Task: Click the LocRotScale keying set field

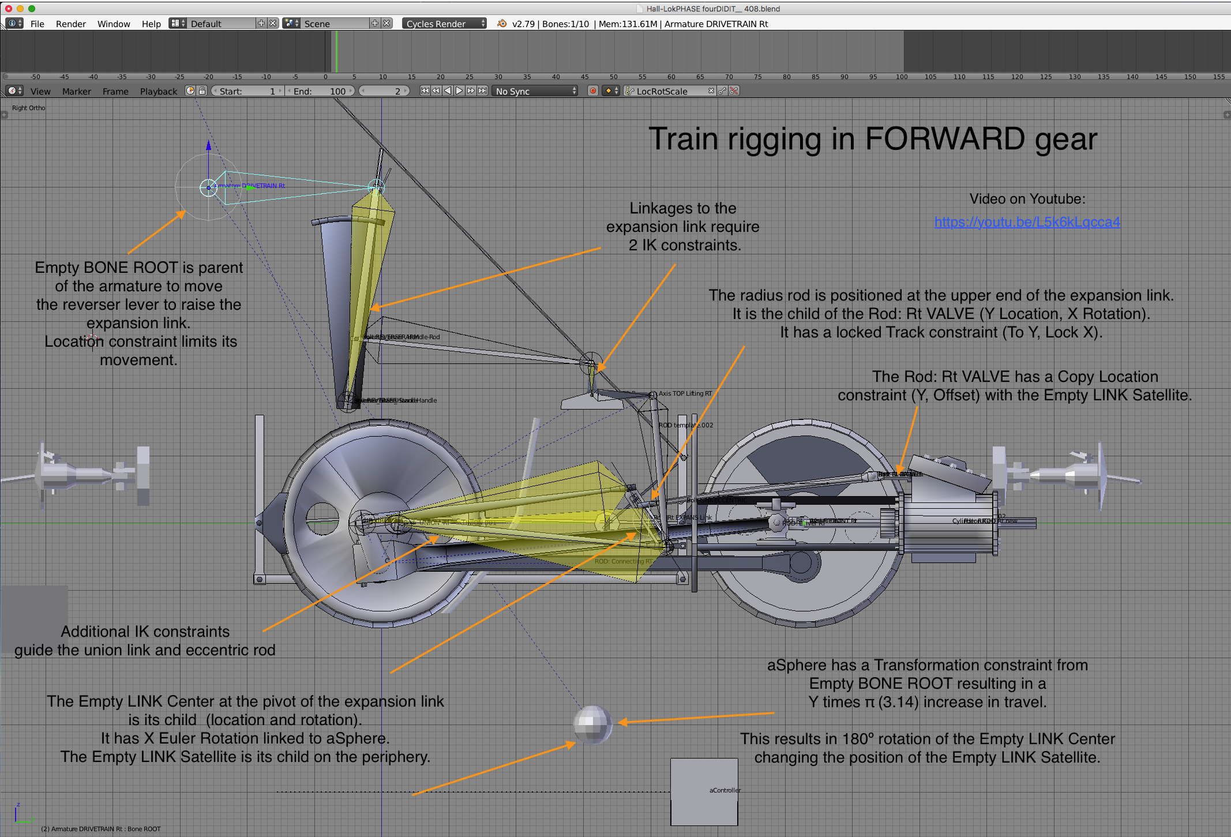Action: (x=671, y=91)
